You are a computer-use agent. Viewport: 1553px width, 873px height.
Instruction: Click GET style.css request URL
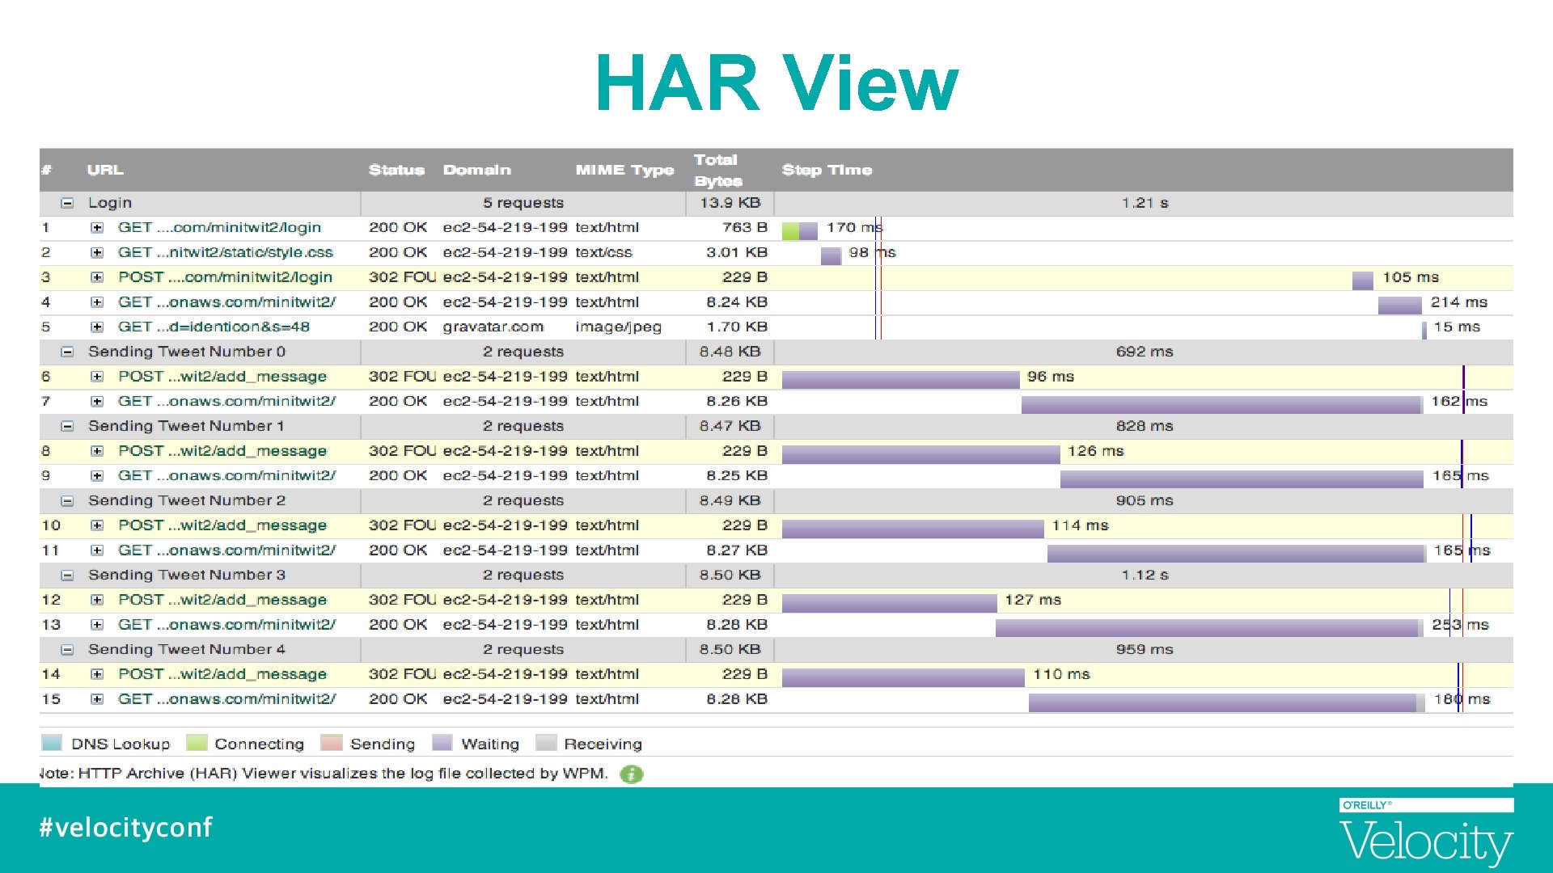pos(225,252)
